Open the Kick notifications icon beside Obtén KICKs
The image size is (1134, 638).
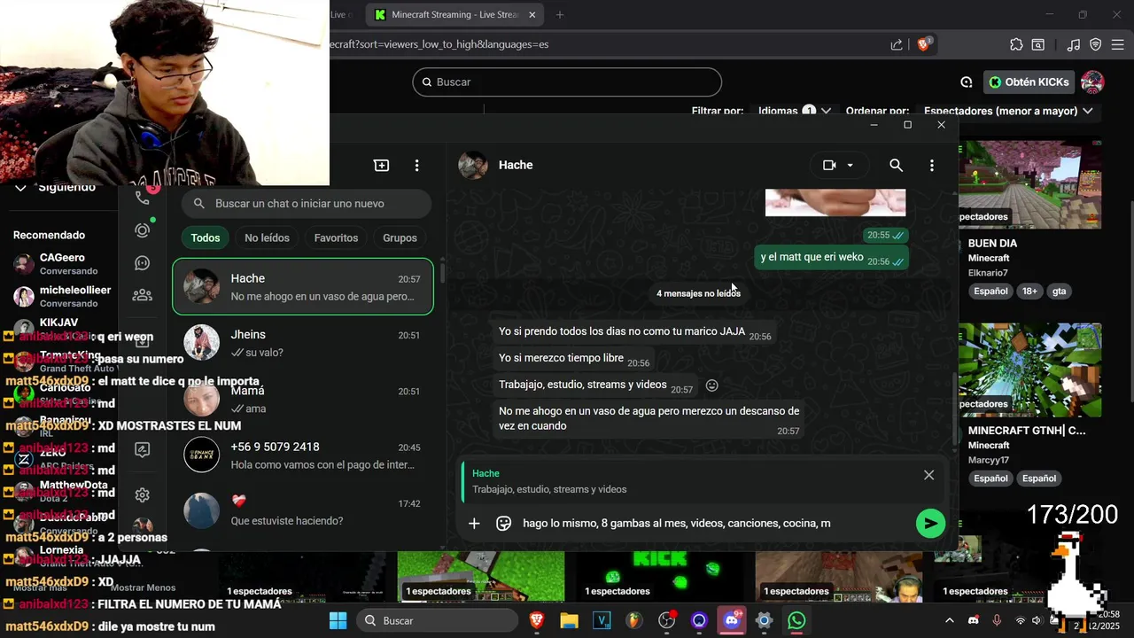(966, 82)
